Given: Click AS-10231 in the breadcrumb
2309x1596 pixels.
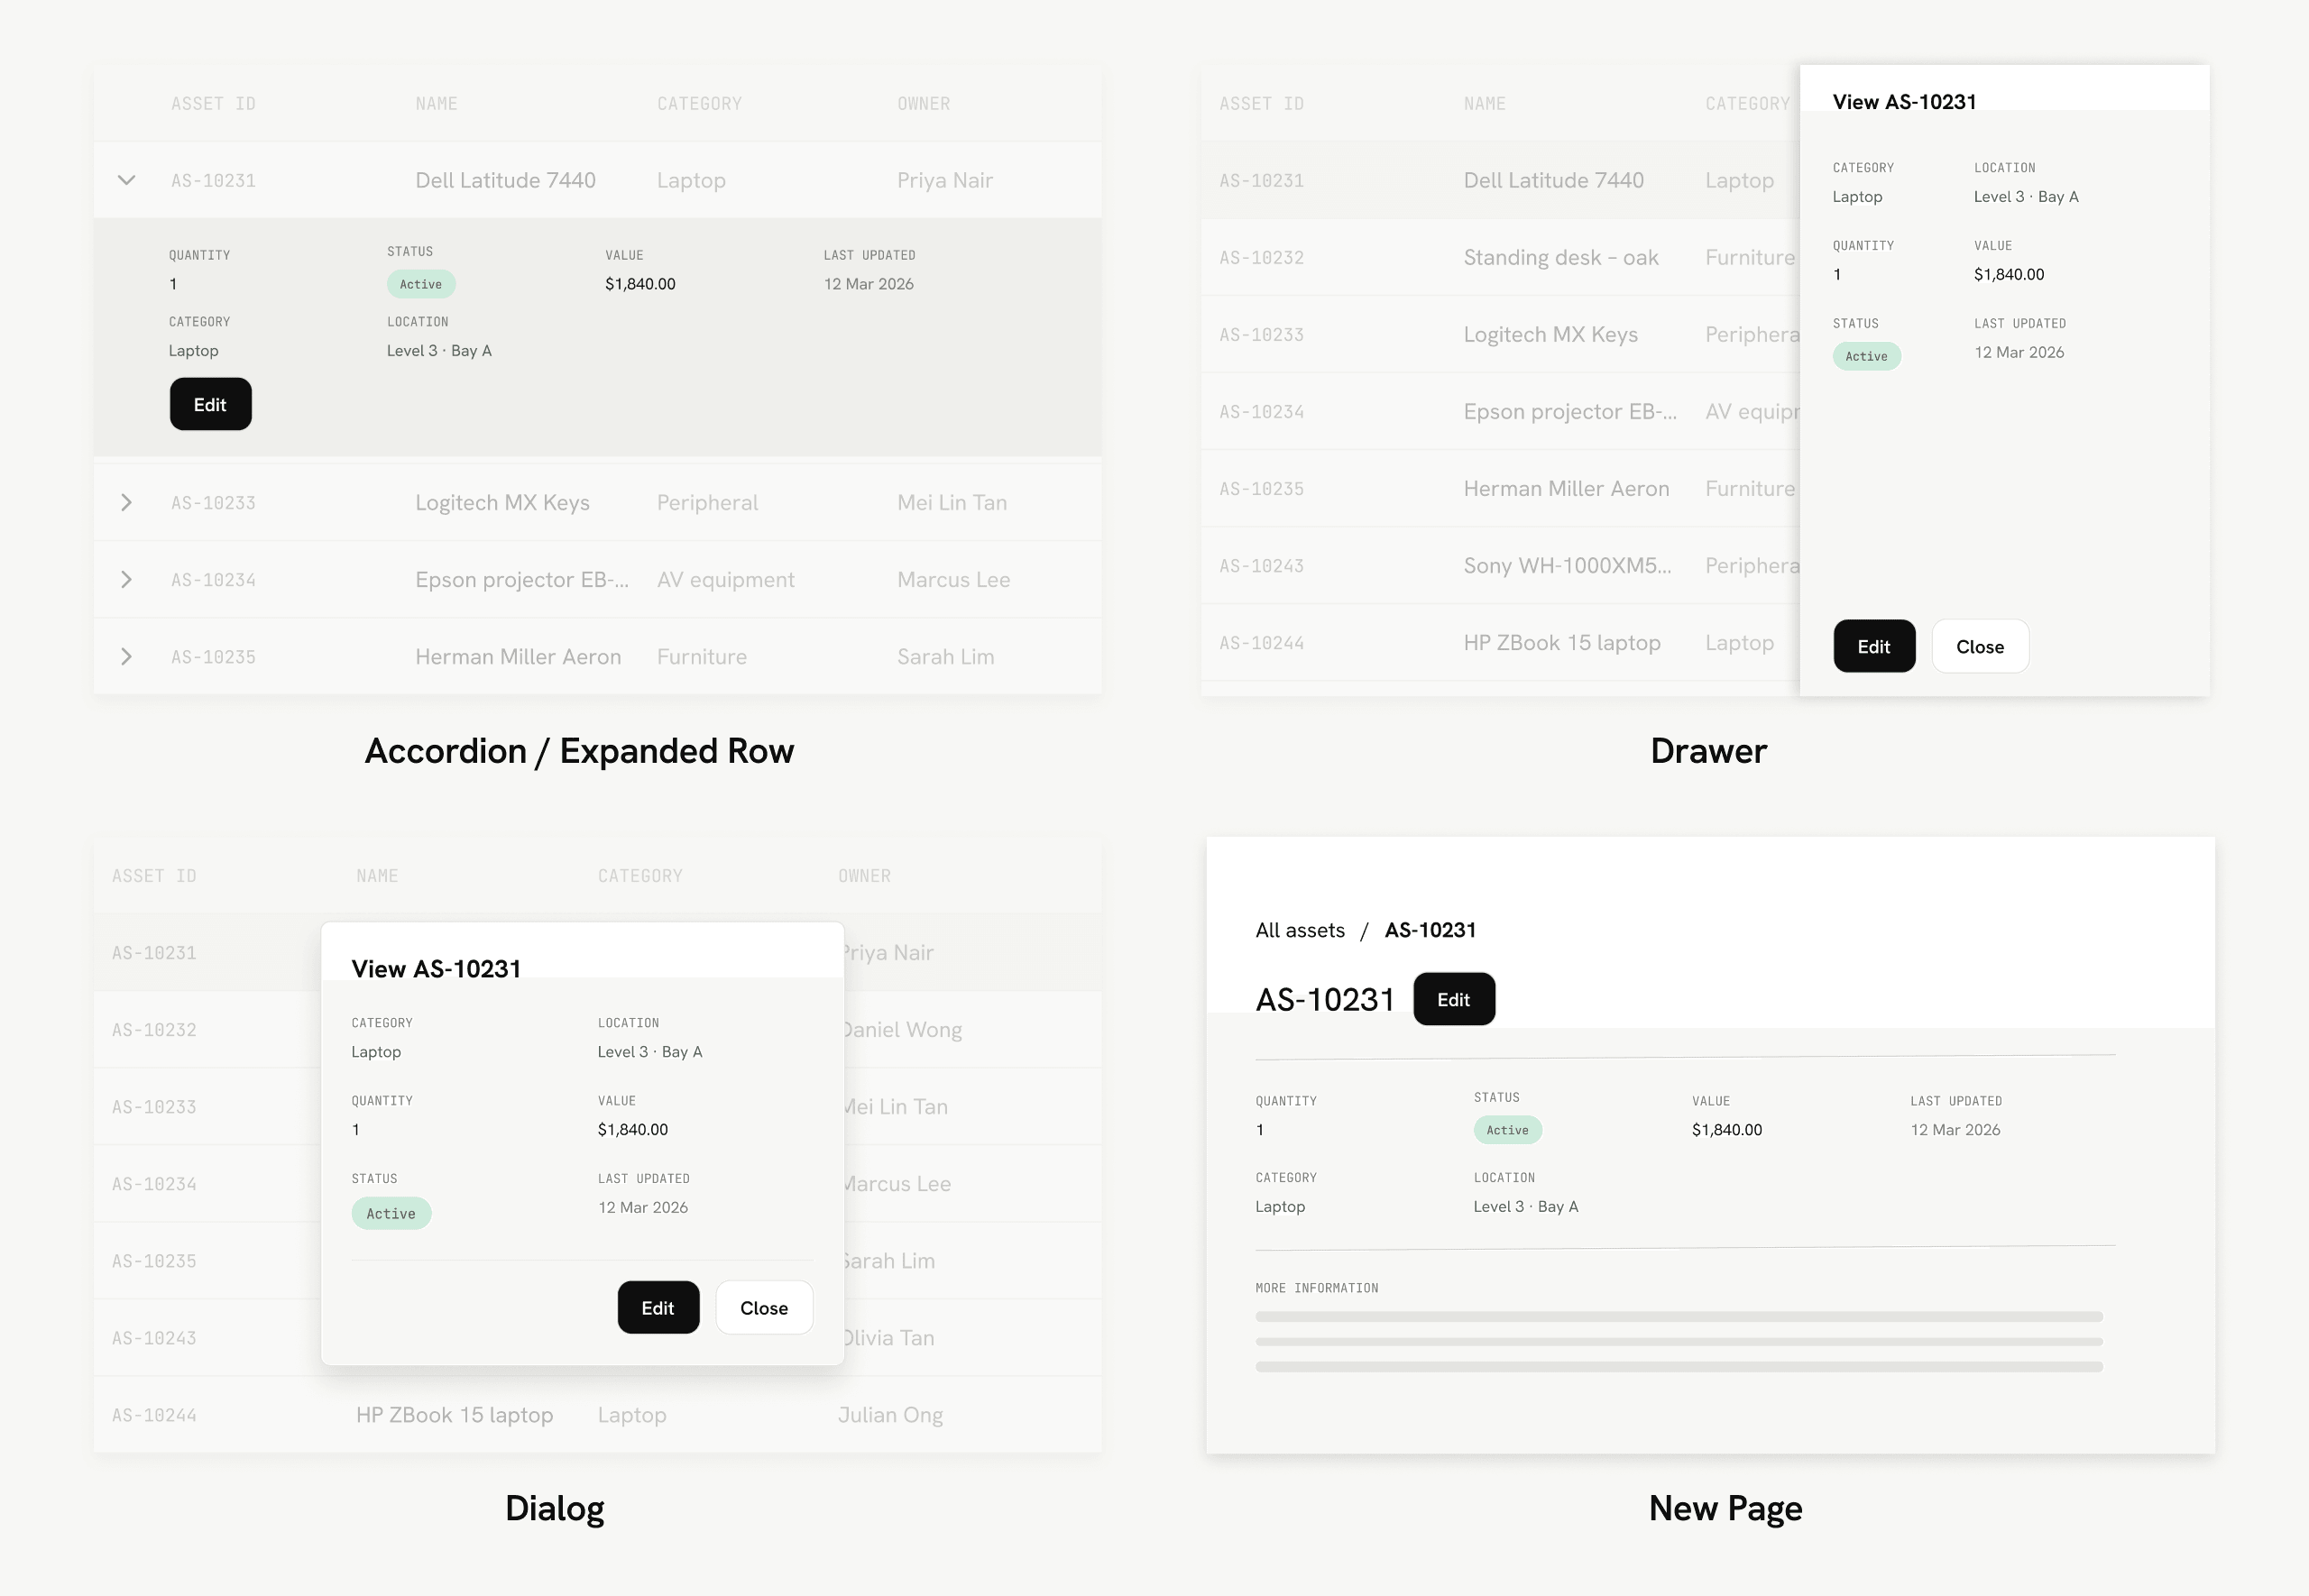Looking at the screenshot, I should click(x=1430, y=930).
